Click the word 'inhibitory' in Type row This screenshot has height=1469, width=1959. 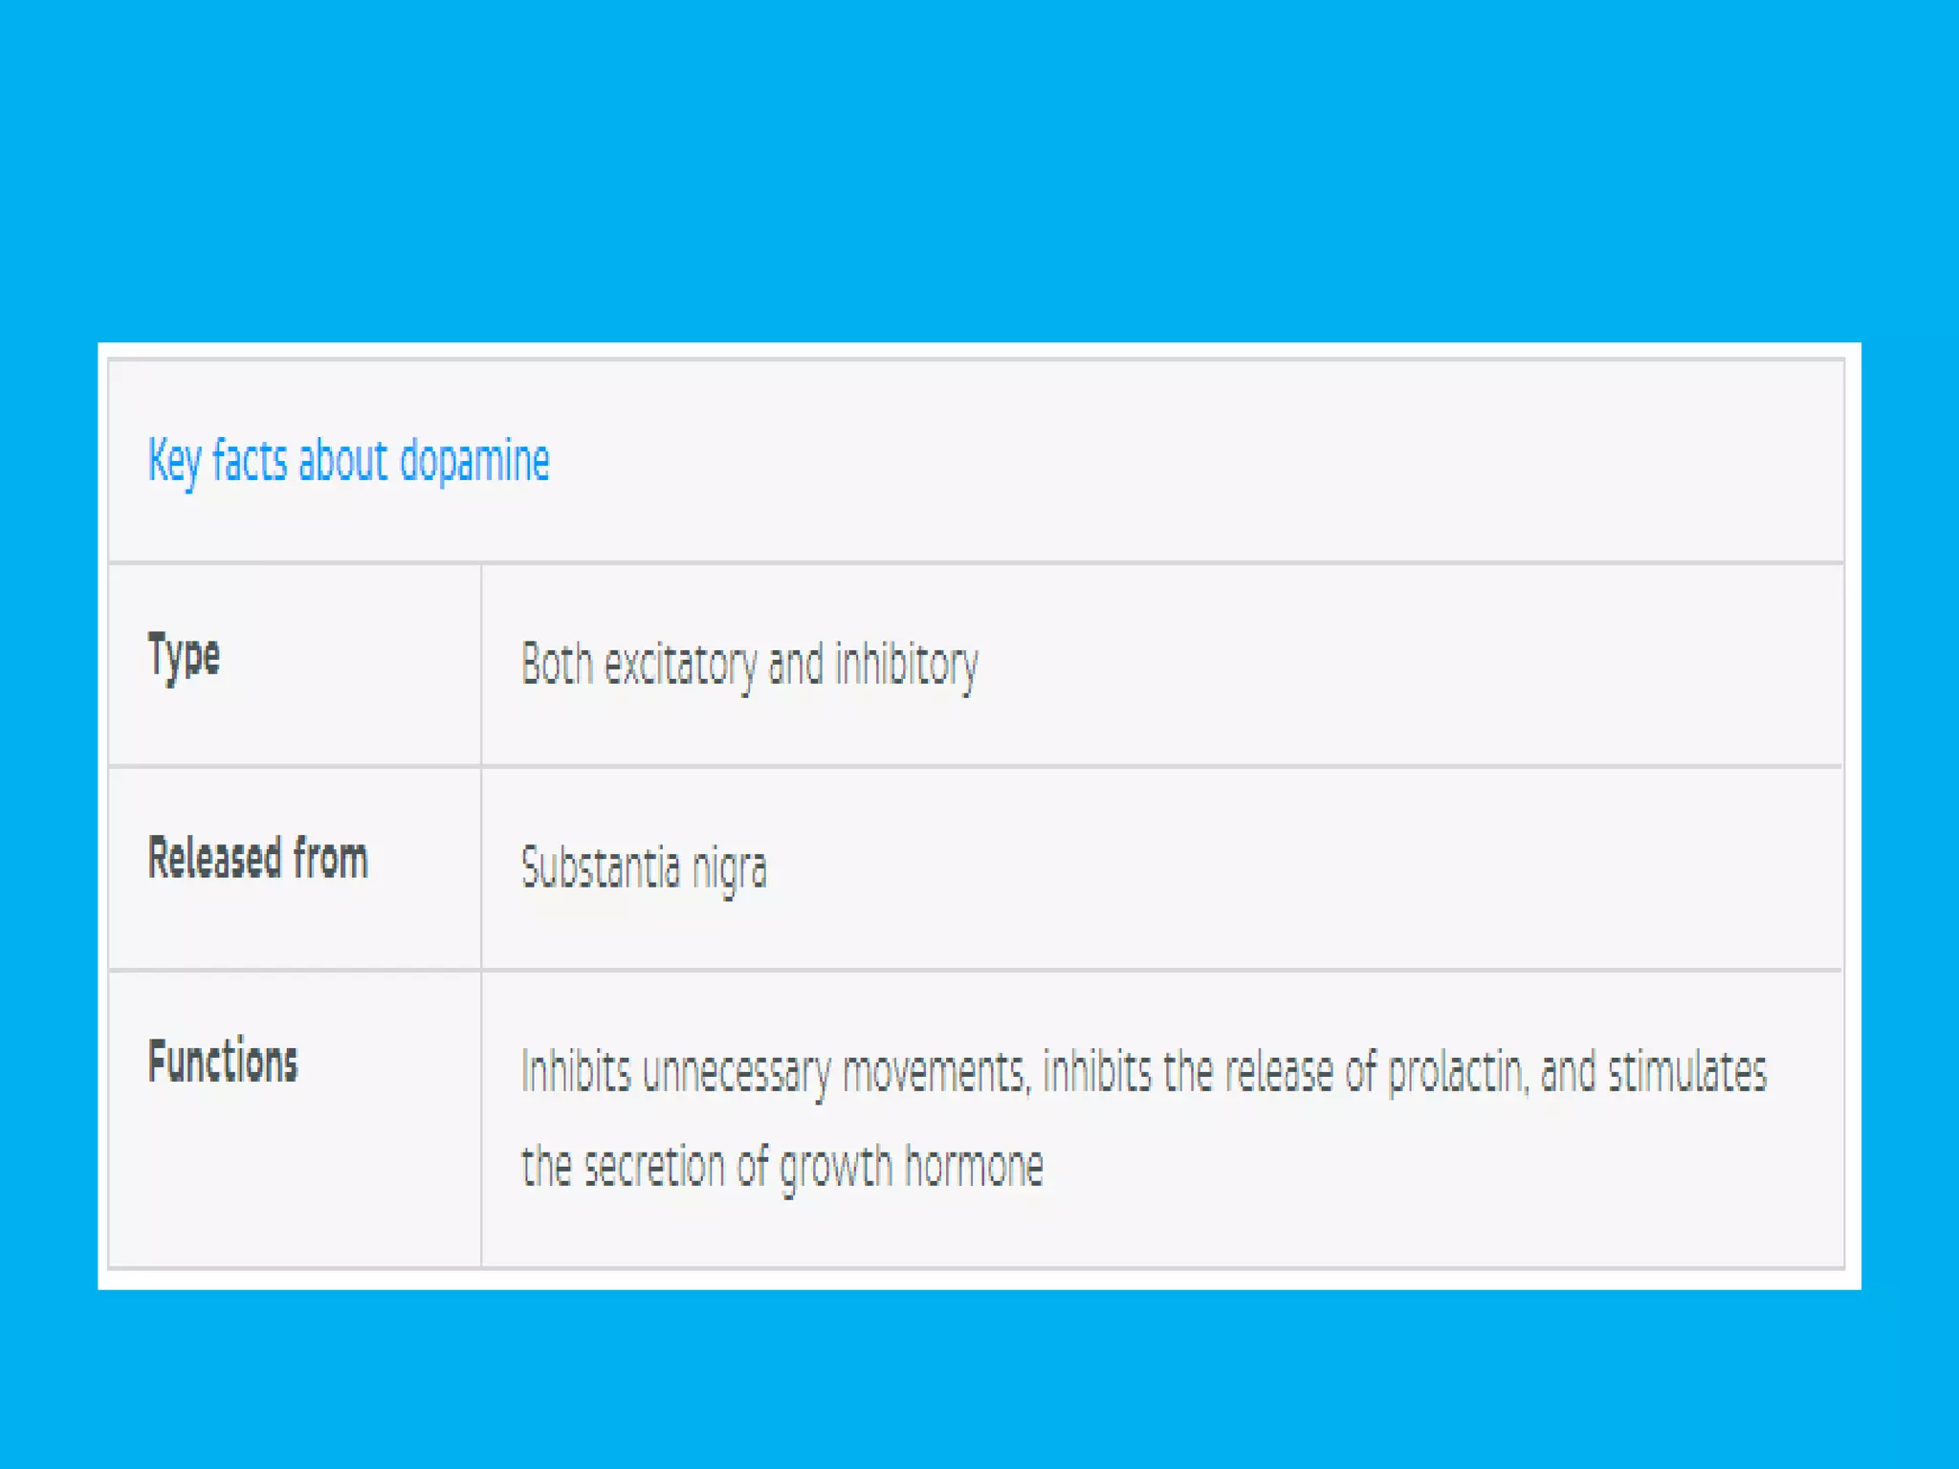(907, 666)
